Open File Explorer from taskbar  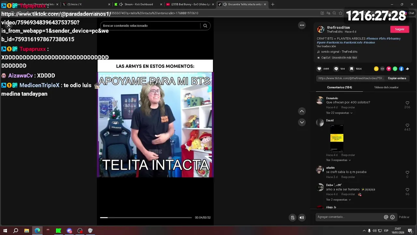coord(27,231)
